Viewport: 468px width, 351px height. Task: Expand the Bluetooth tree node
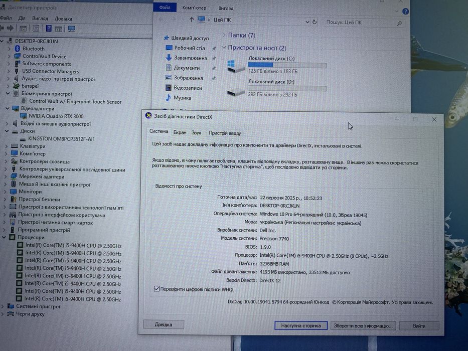point(9,48)
